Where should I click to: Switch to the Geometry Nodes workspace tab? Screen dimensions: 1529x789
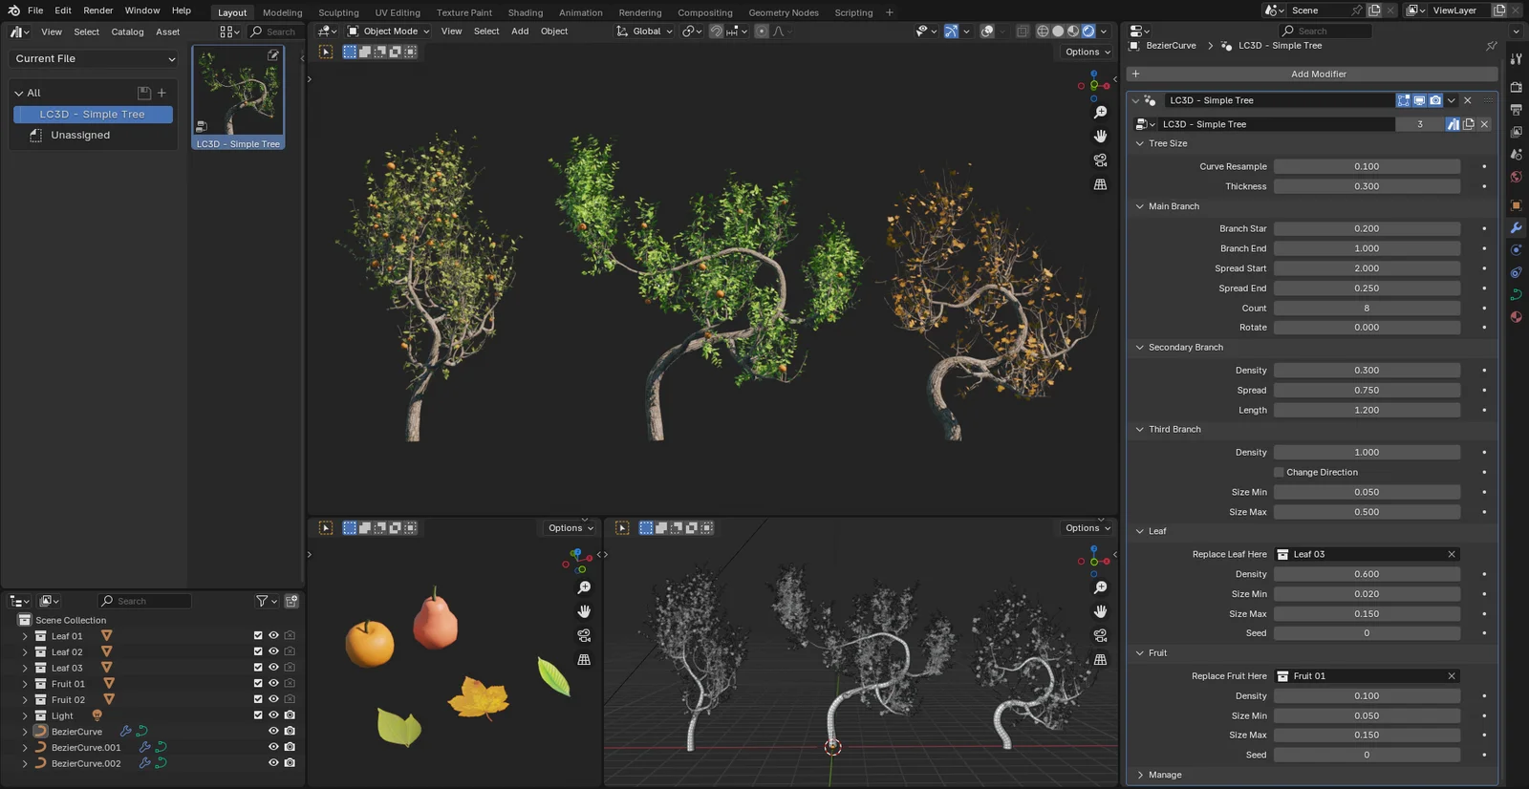783,12
